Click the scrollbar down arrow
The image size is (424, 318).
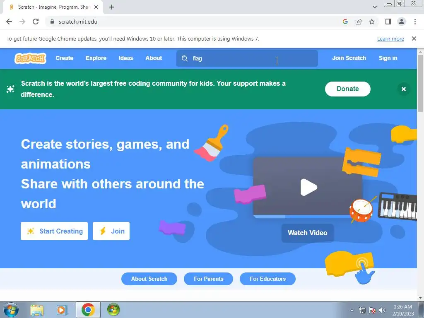pyautogui.click(x=421, y=298)
